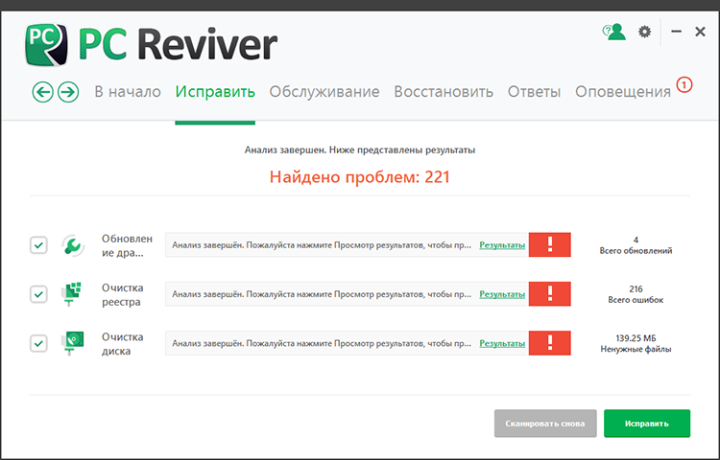Screen dimensions: 720x460
Task: Open Результаты link for disk cleanup
Action: (502, 343)
